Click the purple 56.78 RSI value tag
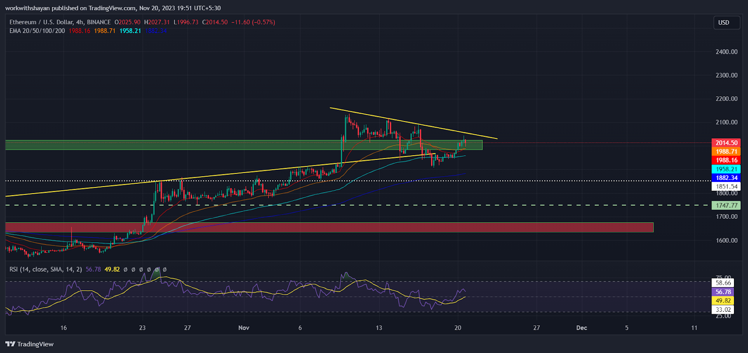748x353 pixels. [x=723, y=292]
